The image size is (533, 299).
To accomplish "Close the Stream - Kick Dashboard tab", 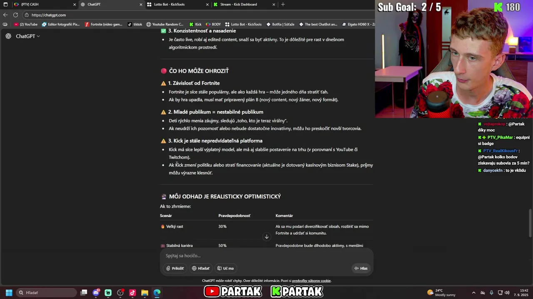I will pos(274,5).
